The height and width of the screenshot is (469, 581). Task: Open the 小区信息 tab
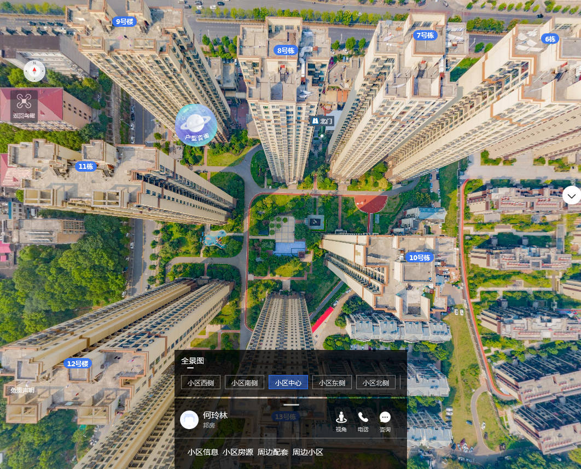pyautogui.click(x=203, y=452)
